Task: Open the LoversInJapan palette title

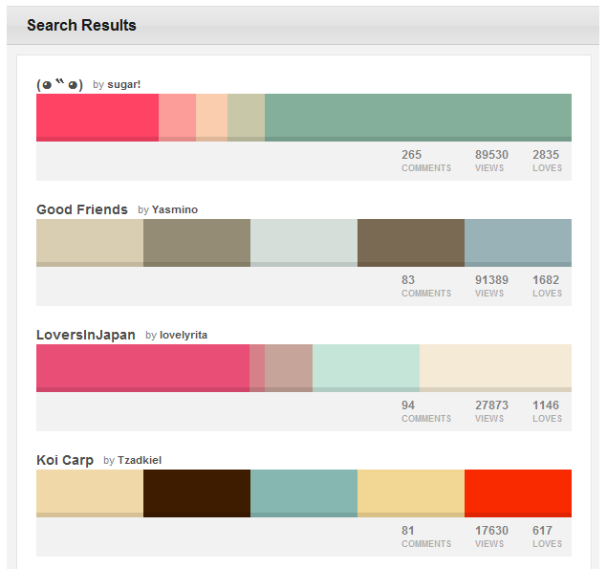Action: click(x=86, y=335)
